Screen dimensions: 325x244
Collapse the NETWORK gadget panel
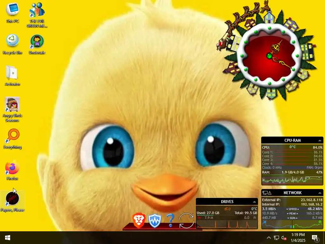(320, 193)
